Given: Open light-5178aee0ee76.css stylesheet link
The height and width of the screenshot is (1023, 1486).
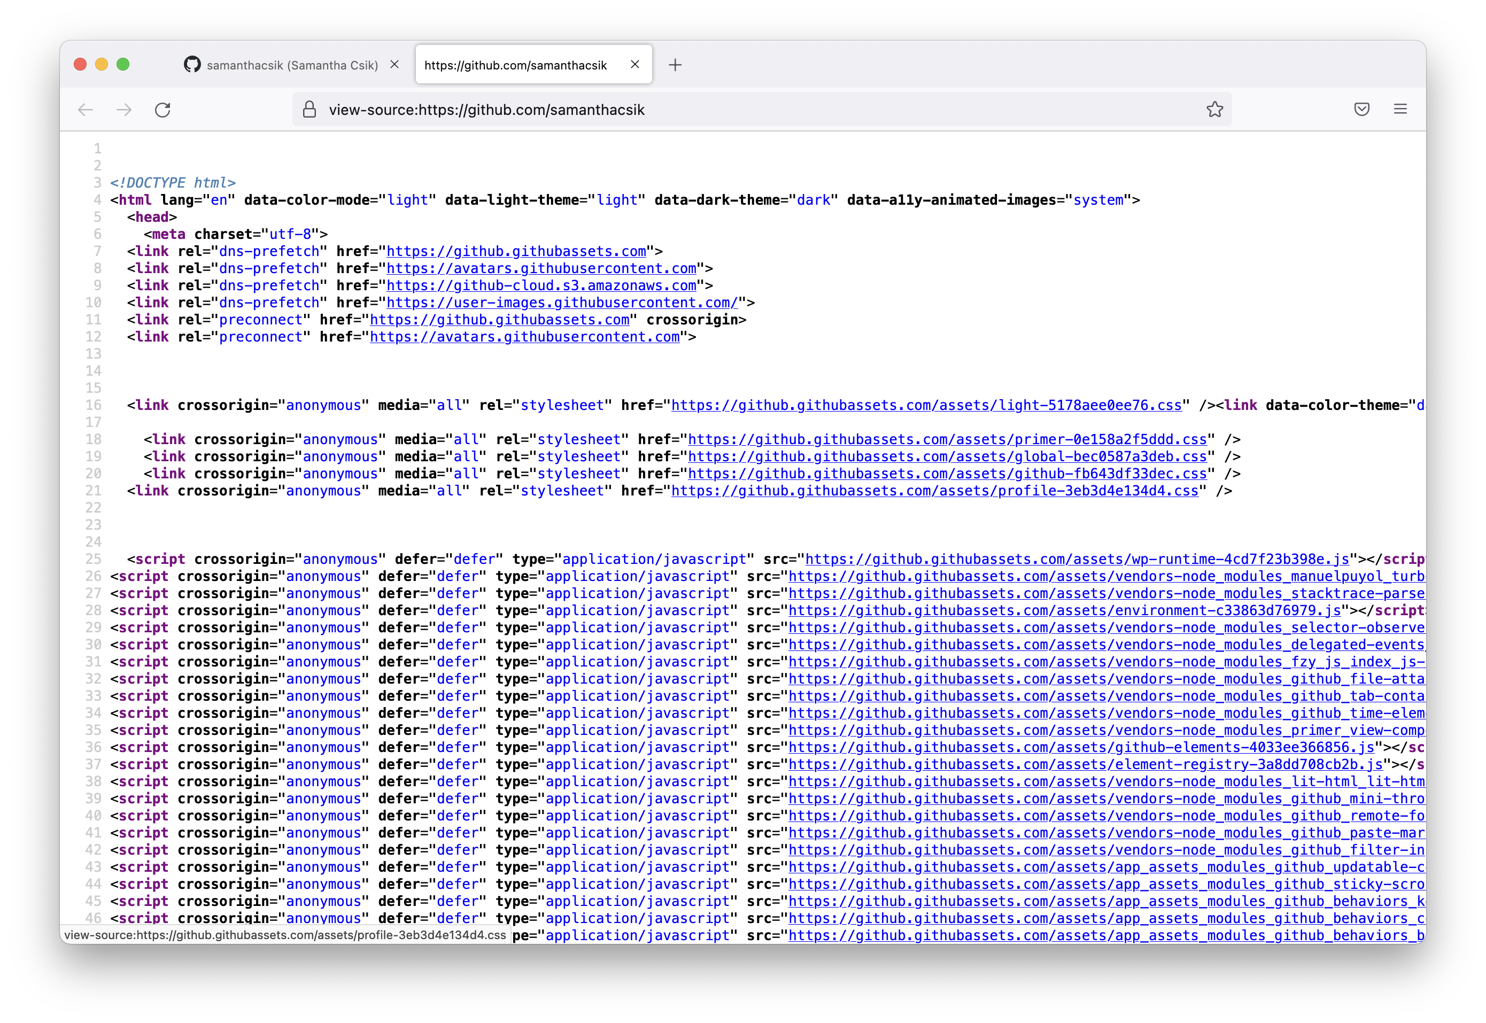Looking at the screenshot, I should pyautogui.click(x=926, y=405).
